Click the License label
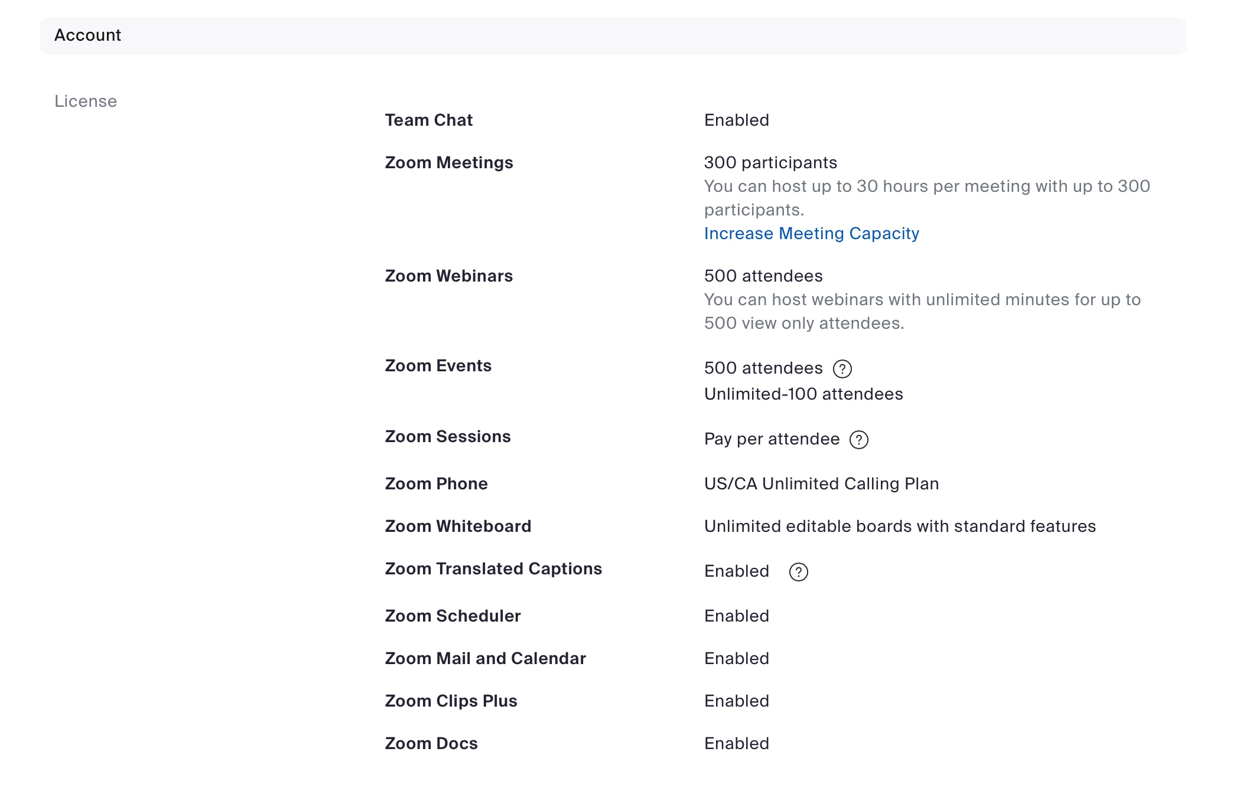 86,102
